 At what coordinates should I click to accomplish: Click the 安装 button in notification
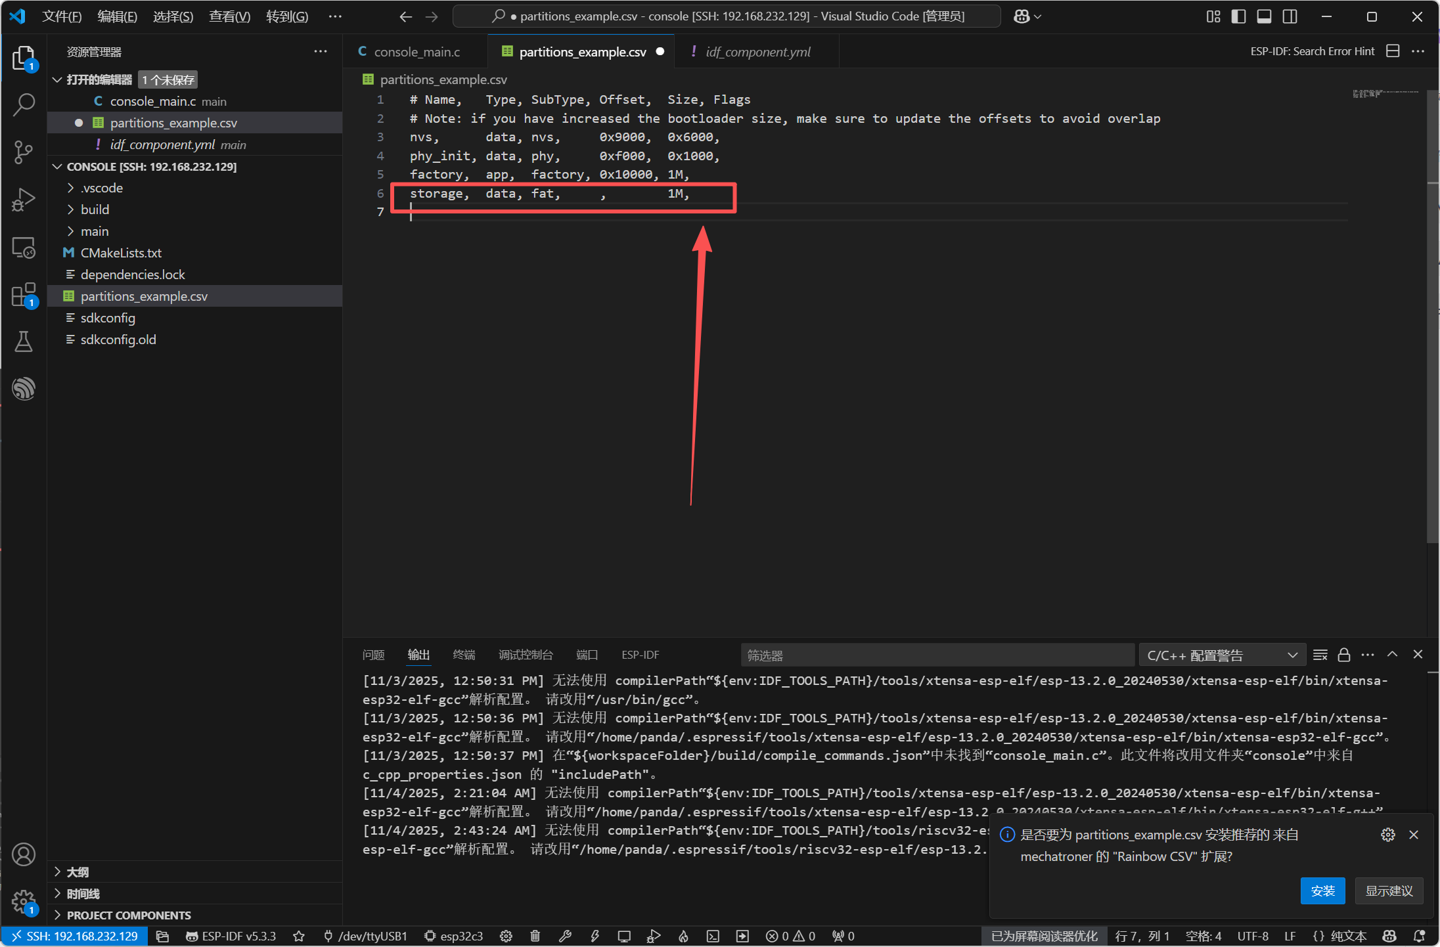(1322, 891)
